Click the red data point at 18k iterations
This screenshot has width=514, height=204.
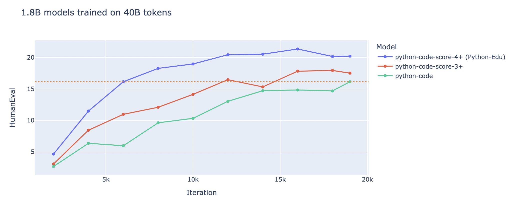tap(332, 71)
